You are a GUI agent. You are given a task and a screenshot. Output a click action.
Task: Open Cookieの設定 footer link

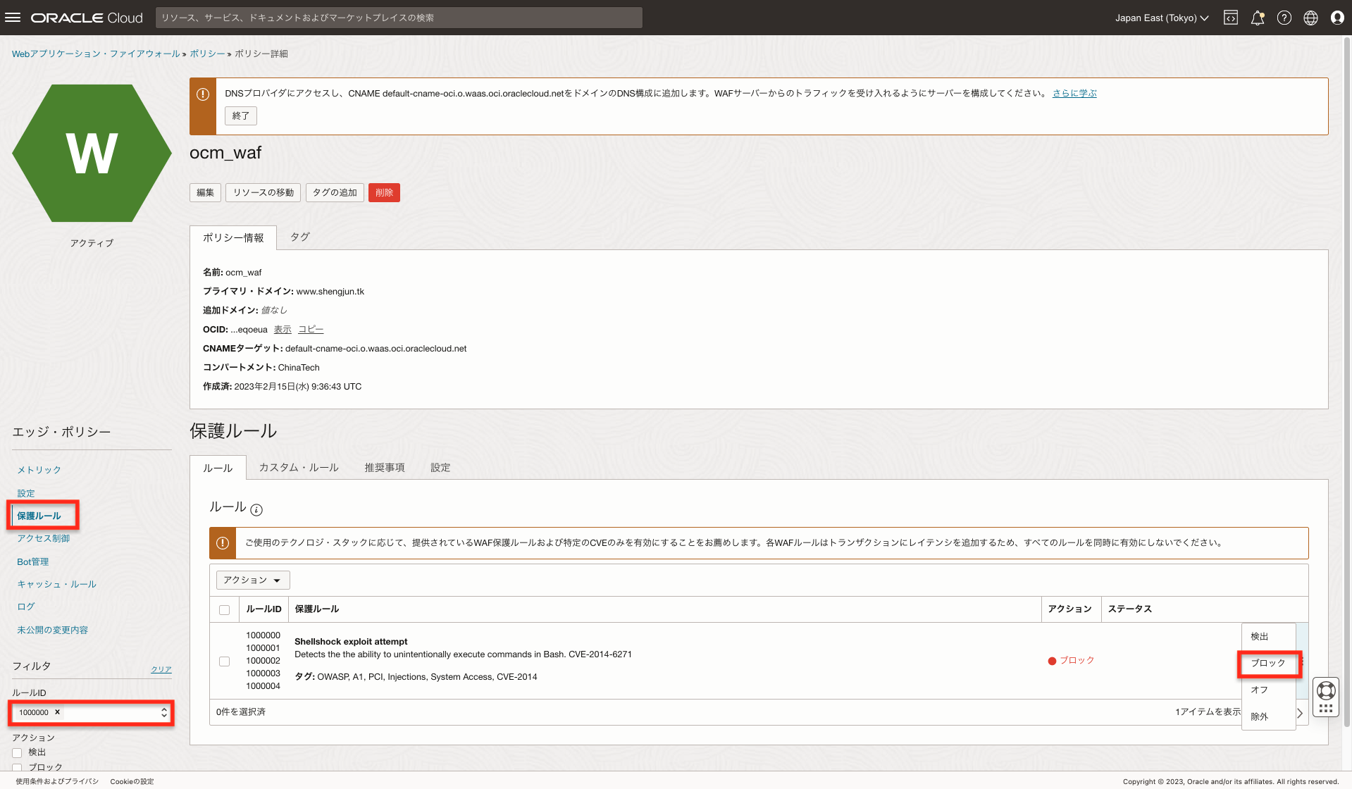coord(132,781)
